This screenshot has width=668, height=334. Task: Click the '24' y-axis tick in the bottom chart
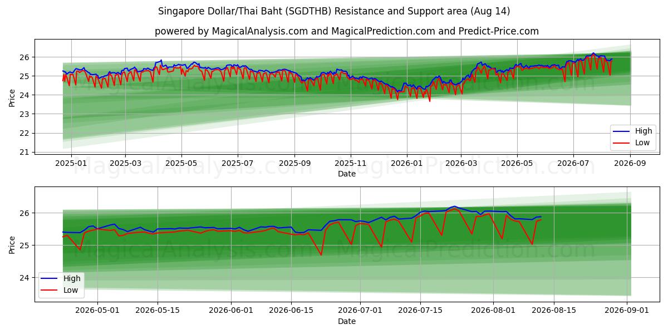pyautogui.click(x=26, y=278)
